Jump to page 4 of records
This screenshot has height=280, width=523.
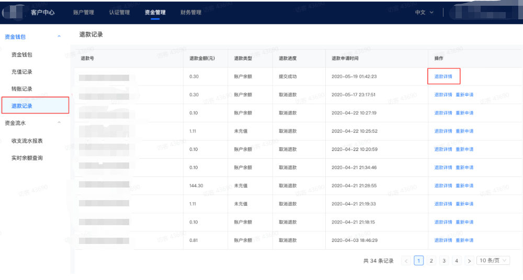pos(456,261)
